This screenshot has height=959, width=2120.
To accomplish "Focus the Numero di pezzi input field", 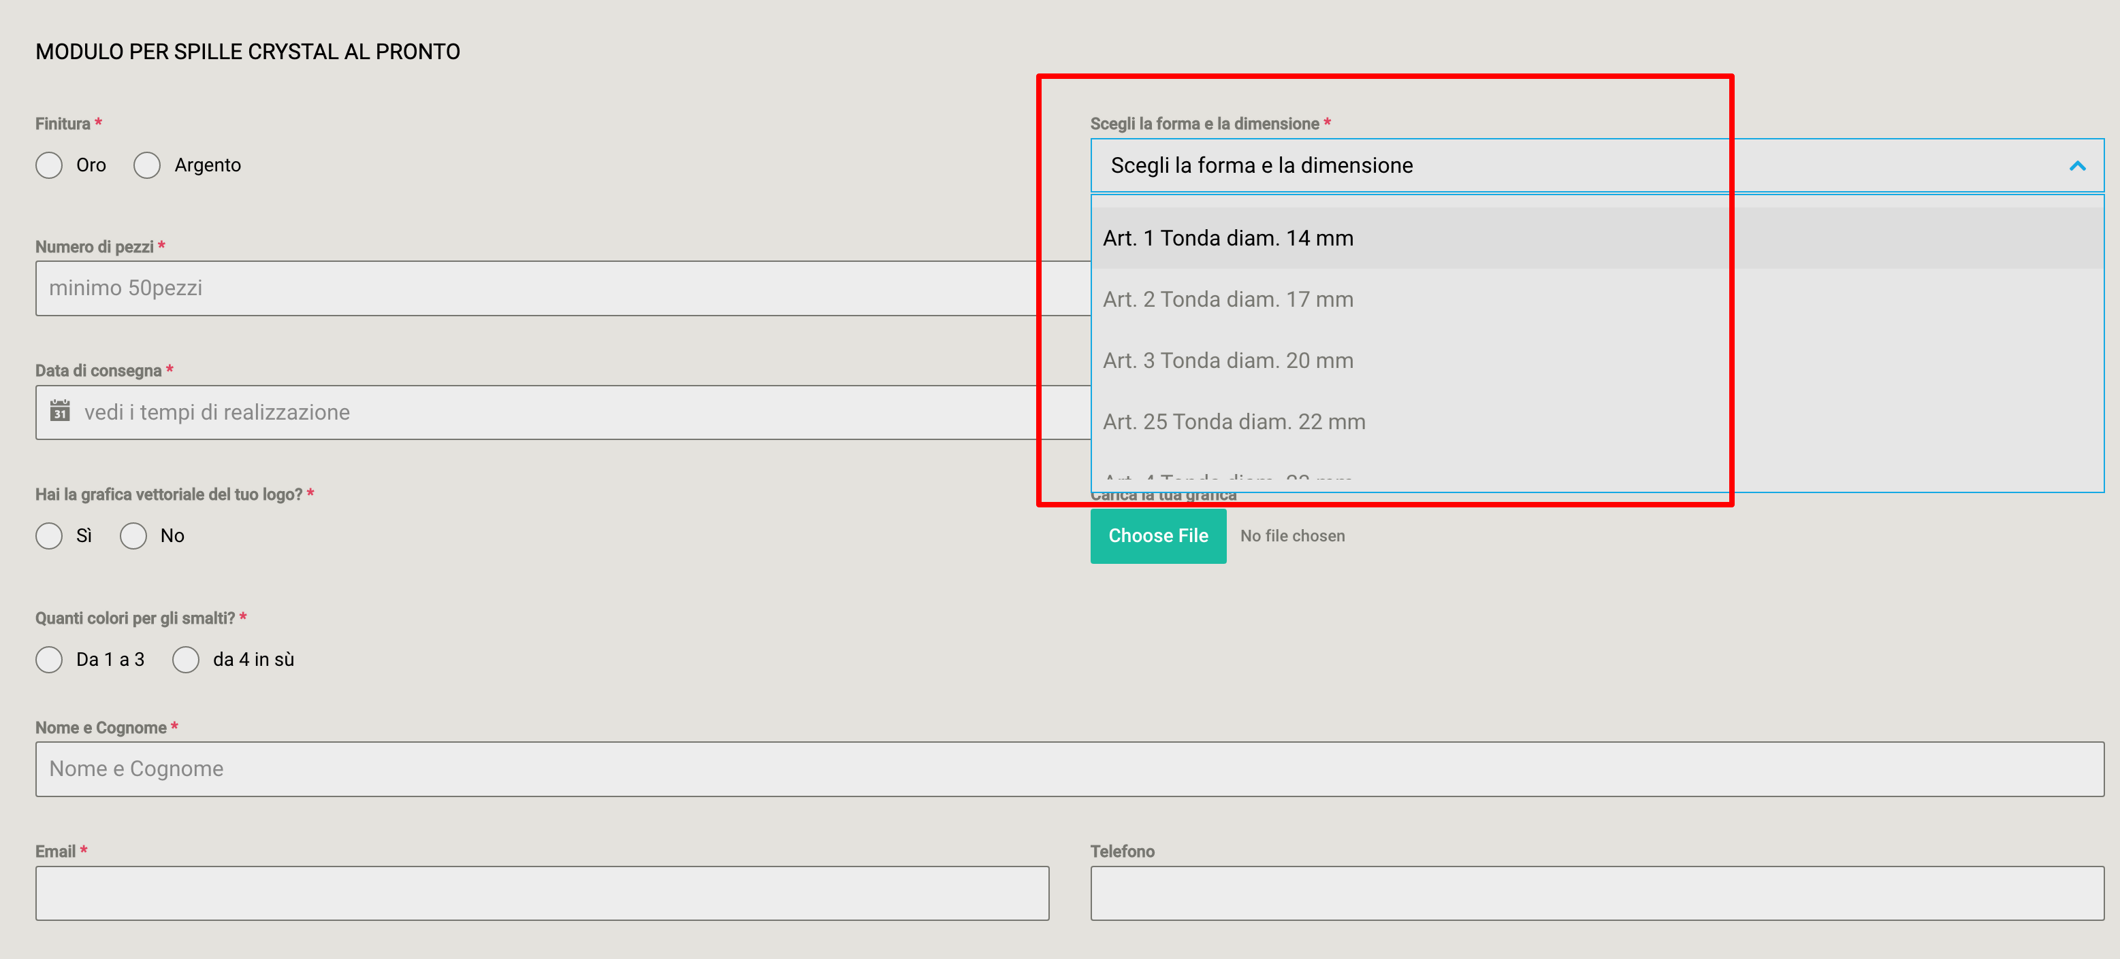I will click(x=563, y=288).
